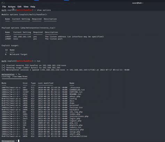Screen dimensions: 165x142
Task: Click the 'show options' command text
Action: click(44, 10)
